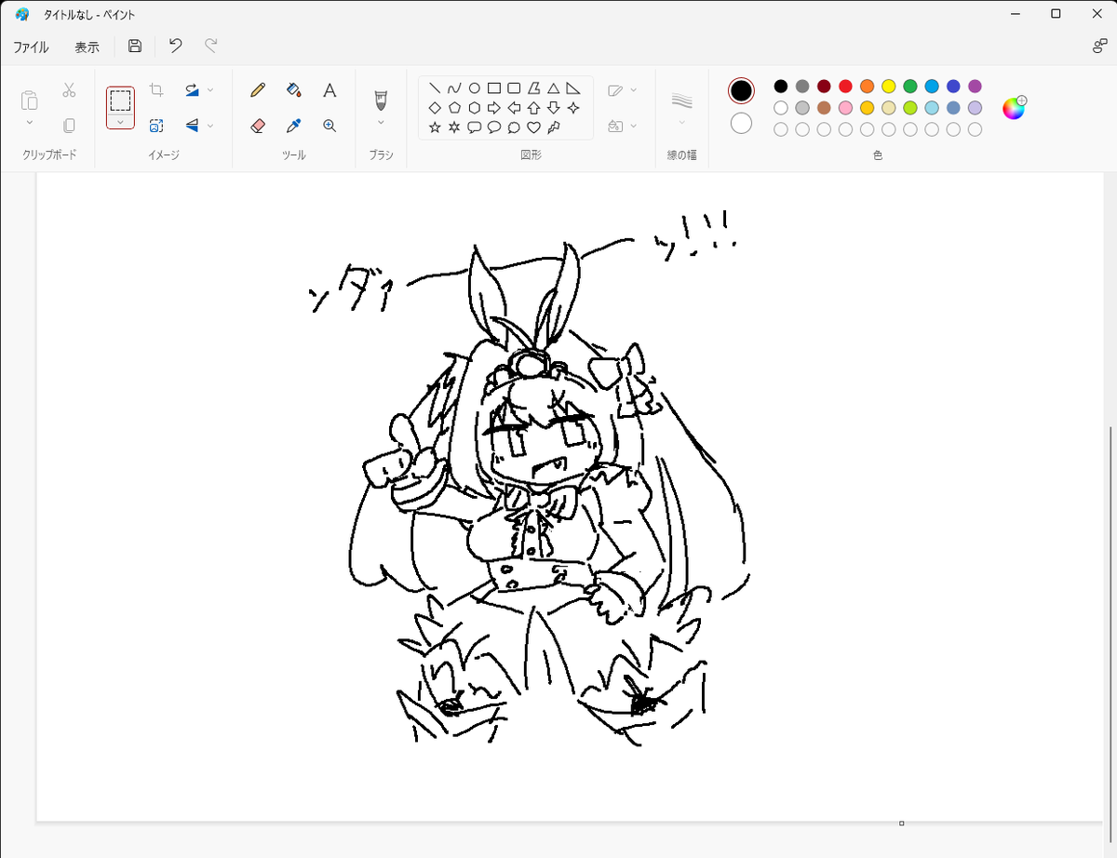Choose the heart shape
The image size is (1117, 858).
(533, 127)
